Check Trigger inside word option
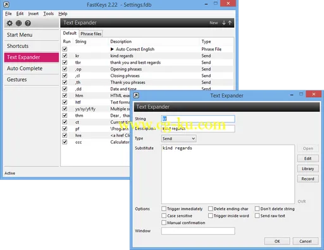 (x=211, y=216)
